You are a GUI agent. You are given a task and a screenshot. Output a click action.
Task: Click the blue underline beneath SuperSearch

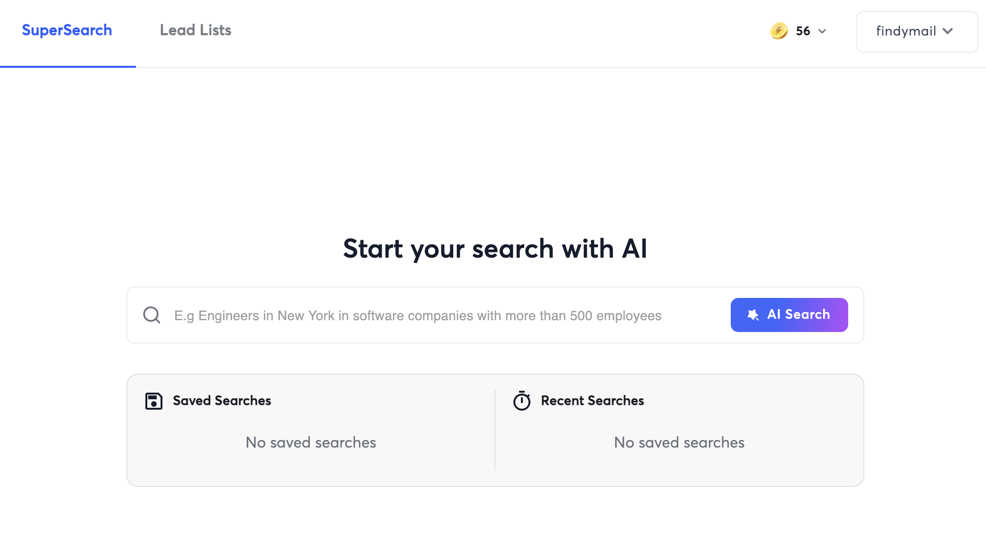[x=68, y=66]
